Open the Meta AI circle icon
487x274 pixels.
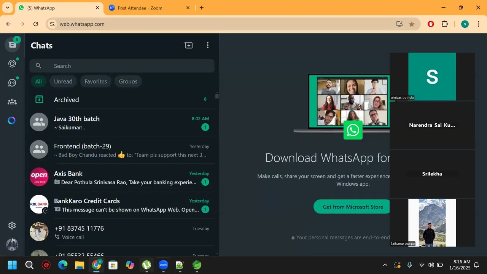coord(12,121)
